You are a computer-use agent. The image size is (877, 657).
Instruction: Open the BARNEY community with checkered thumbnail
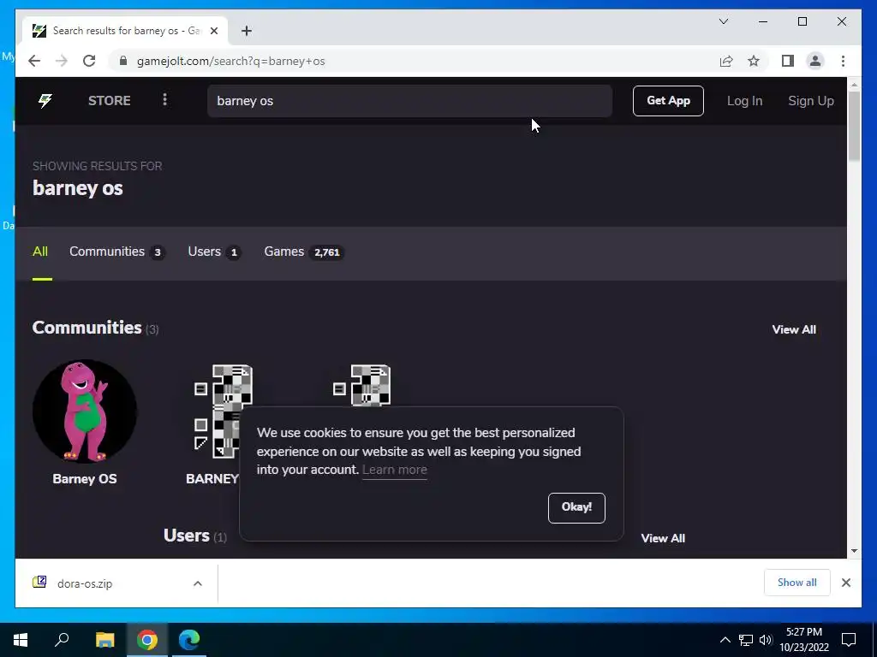click(x=224, y=411)
